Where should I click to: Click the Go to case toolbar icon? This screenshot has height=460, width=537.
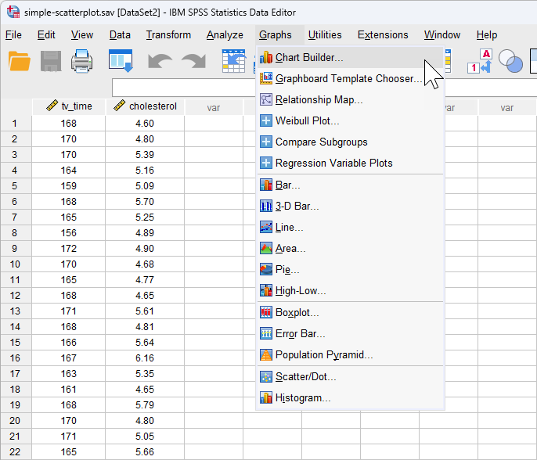click(x=233, y=61)
